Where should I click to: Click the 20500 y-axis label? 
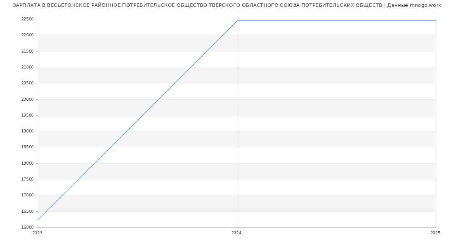[28, 83]
